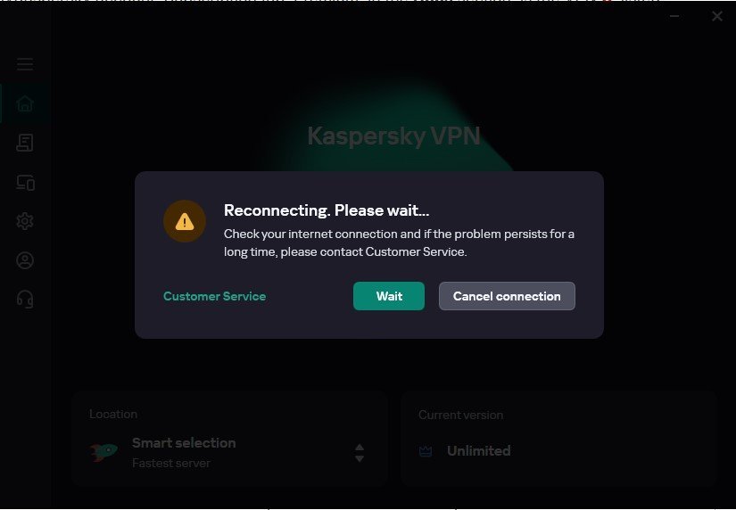Open the devices icon in sidebar
The width and height of the screenshot is (736, 510).
[25, 183]
